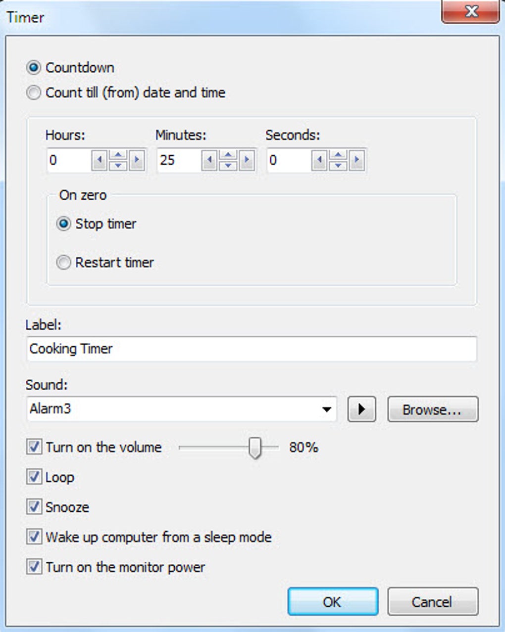Image resolution: width=505 pixels, height=632 pixels.
Task: Toggle Wake up computer from sleep mode
Action: click(34, 537)
